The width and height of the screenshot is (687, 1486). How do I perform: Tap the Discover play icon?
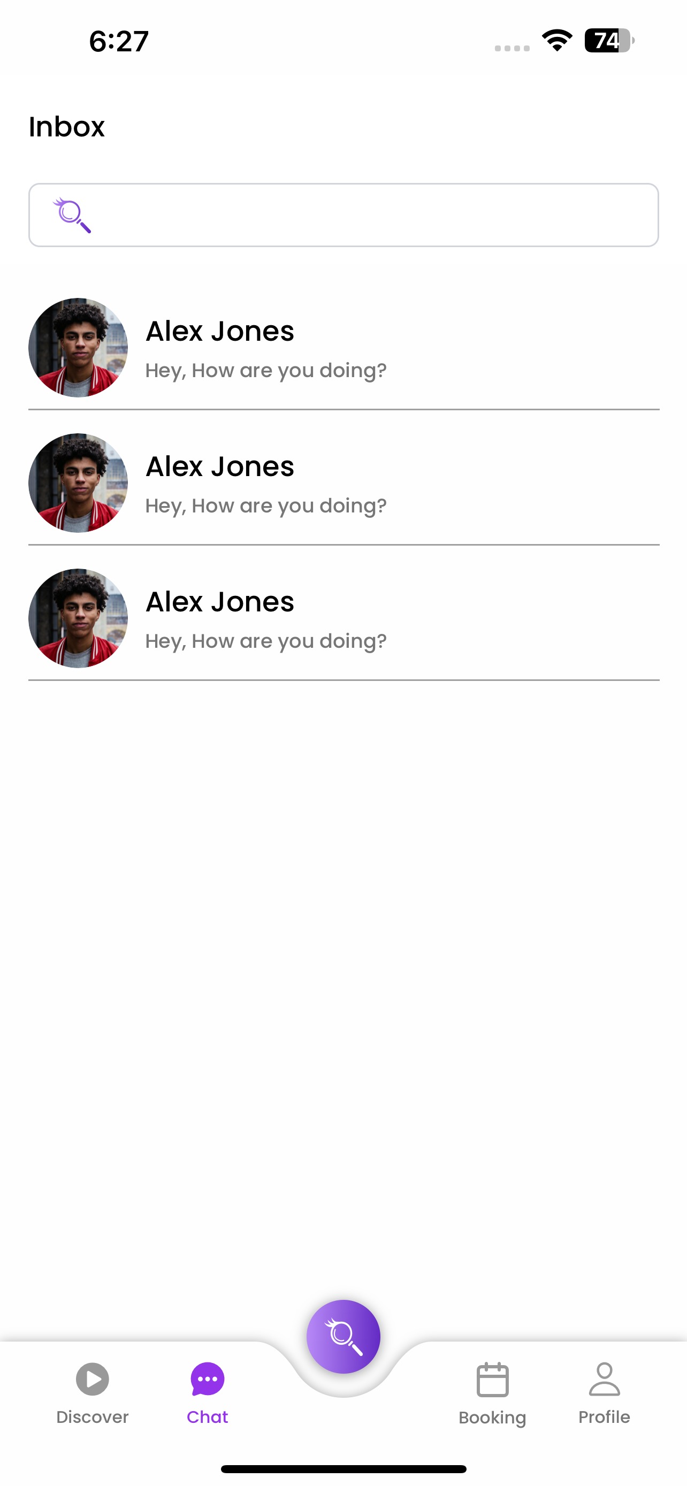click(92, 1378)
